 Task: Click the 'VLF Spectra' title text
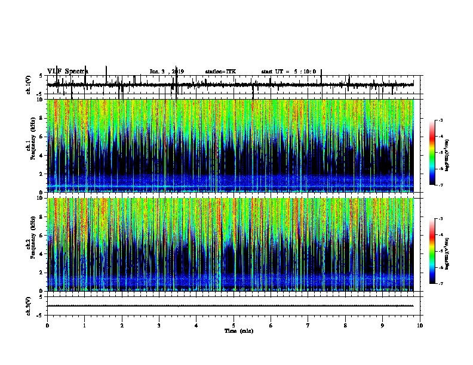67,72
